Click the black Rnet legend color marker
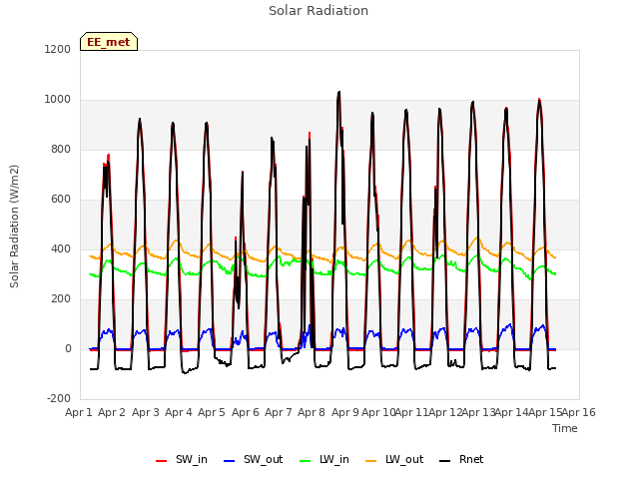639x479 pixels. coord(445,461)
